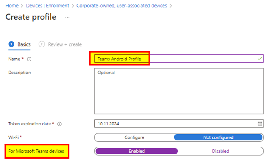Go to the Review + create tab
This screenshot has height=160, width=273.
(65, 44)
